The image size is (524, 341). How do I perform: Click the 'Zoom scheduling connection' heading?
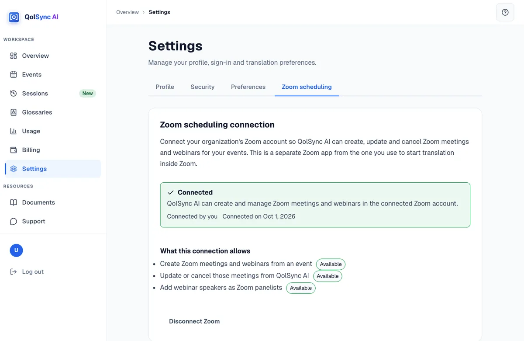tap(217, 125)
